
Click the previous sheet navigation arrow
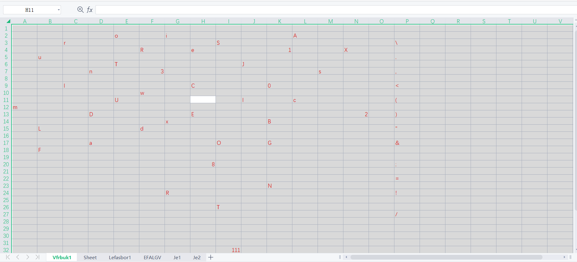click(x=18, y=257)
